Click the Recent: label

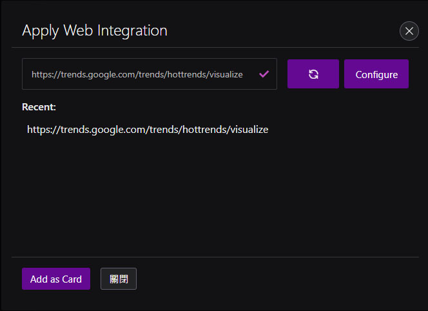pyautogui.click(x=39, y=107)
